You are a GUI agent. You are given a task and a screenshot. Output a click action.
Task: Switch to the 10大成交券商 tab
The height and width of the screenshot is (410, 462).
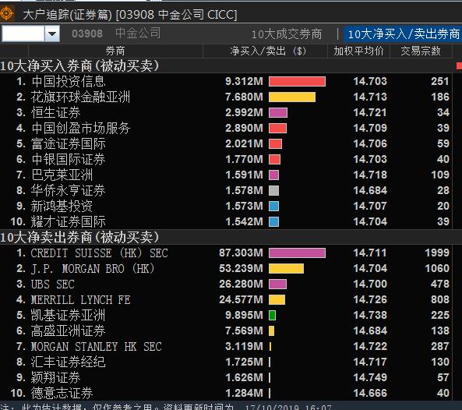[x=287, y=34]
